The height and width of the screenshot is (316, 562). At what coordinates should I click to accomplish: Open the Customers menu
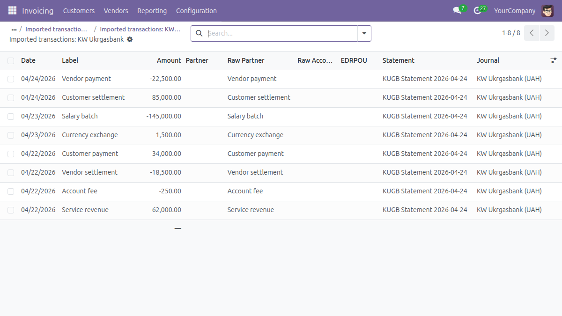79,10
